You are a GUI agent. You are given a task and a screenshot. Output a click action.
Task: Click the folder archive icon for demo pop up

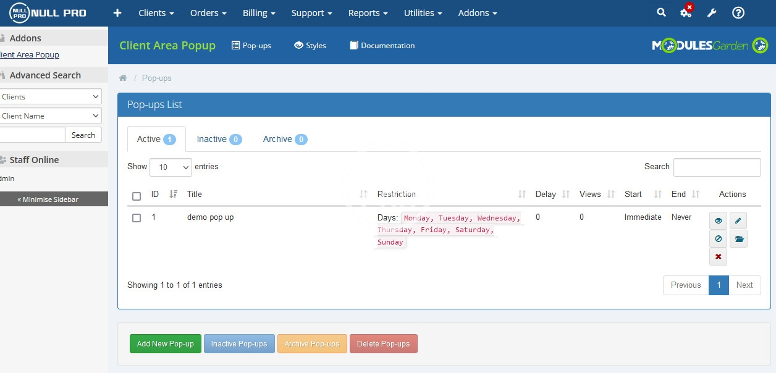point(738,239)
